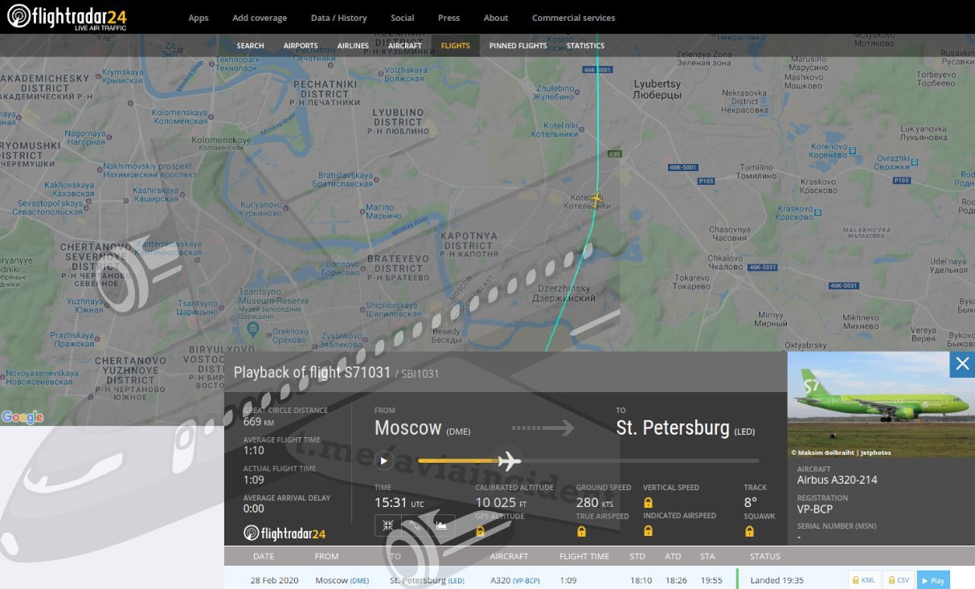Image resolution: width=975 pixels, height=589 pixels.
Task: Switch to the Aircraft sub-tab
Action: (404, 46)
